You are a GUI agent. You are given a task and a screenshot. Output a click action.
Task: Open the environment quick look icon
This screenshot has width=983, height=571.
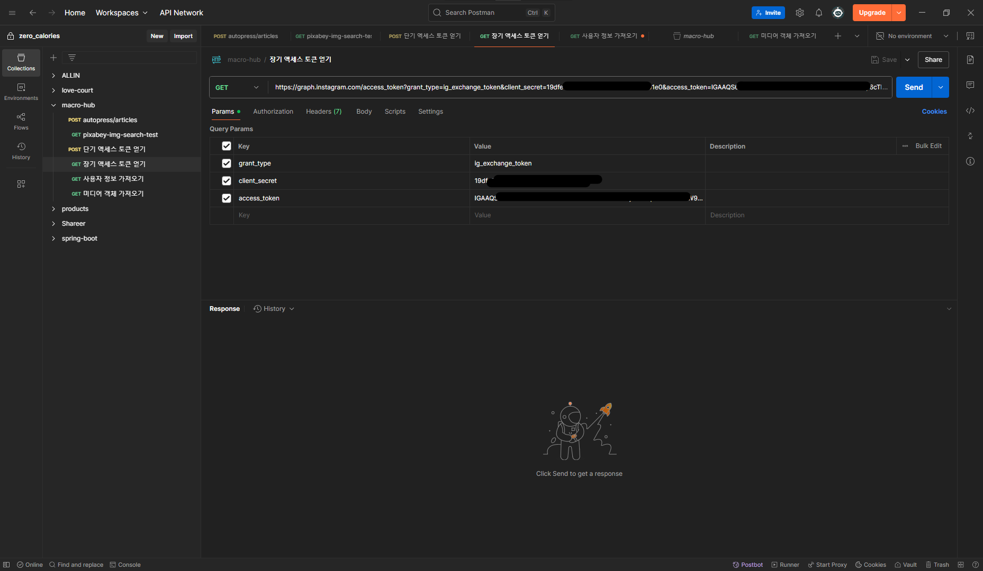click(970, 36)
